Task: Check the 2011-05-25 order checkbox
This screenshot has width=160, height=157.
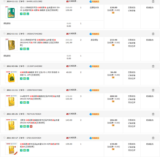Action: pos(4,114)
